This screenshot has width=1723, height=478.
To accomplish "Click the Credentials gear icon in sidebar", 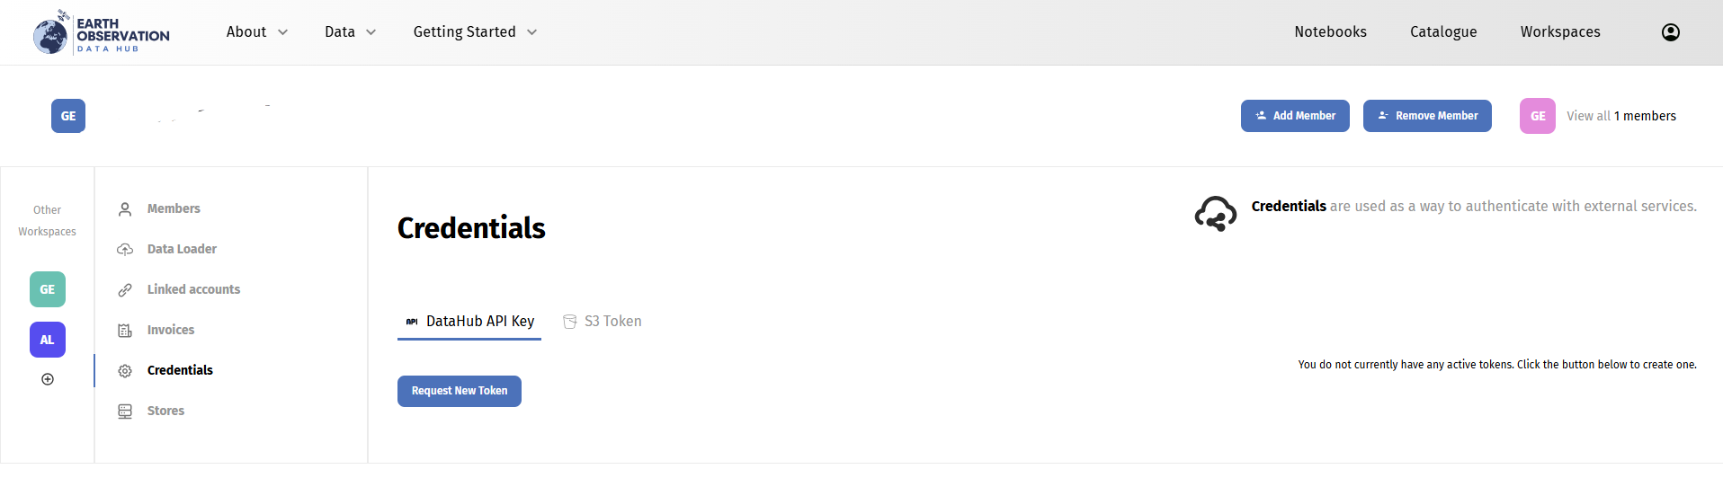I will (x=125, y=371).
